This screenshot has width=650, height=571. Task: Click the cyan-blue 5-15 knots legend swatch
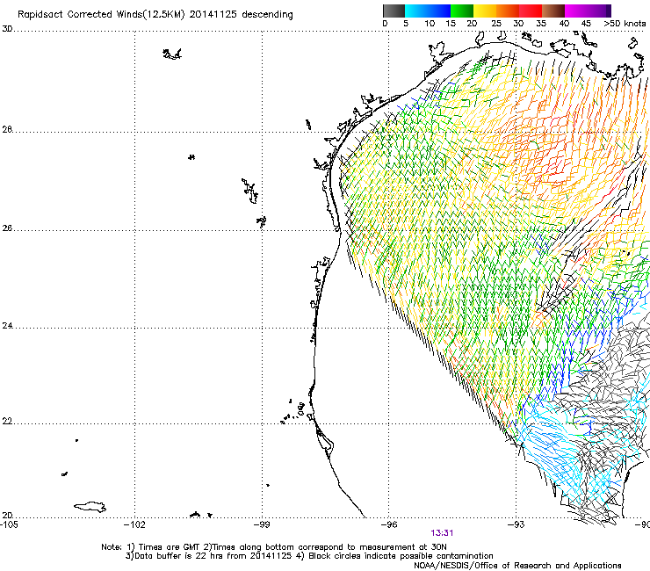428,11
